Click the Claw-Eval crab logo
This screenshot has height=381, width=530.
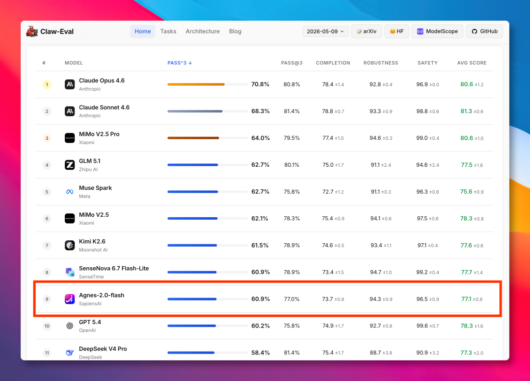point(32,31)
